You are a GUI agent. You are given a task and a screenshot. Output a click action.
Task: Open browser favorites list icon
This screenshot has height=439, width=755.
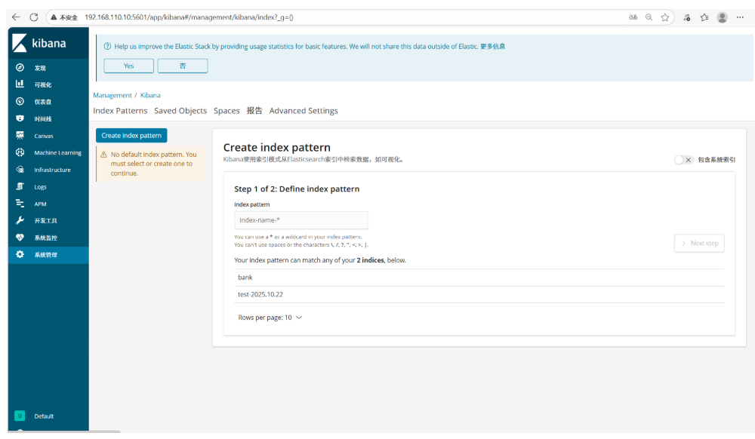coord(704,17)
